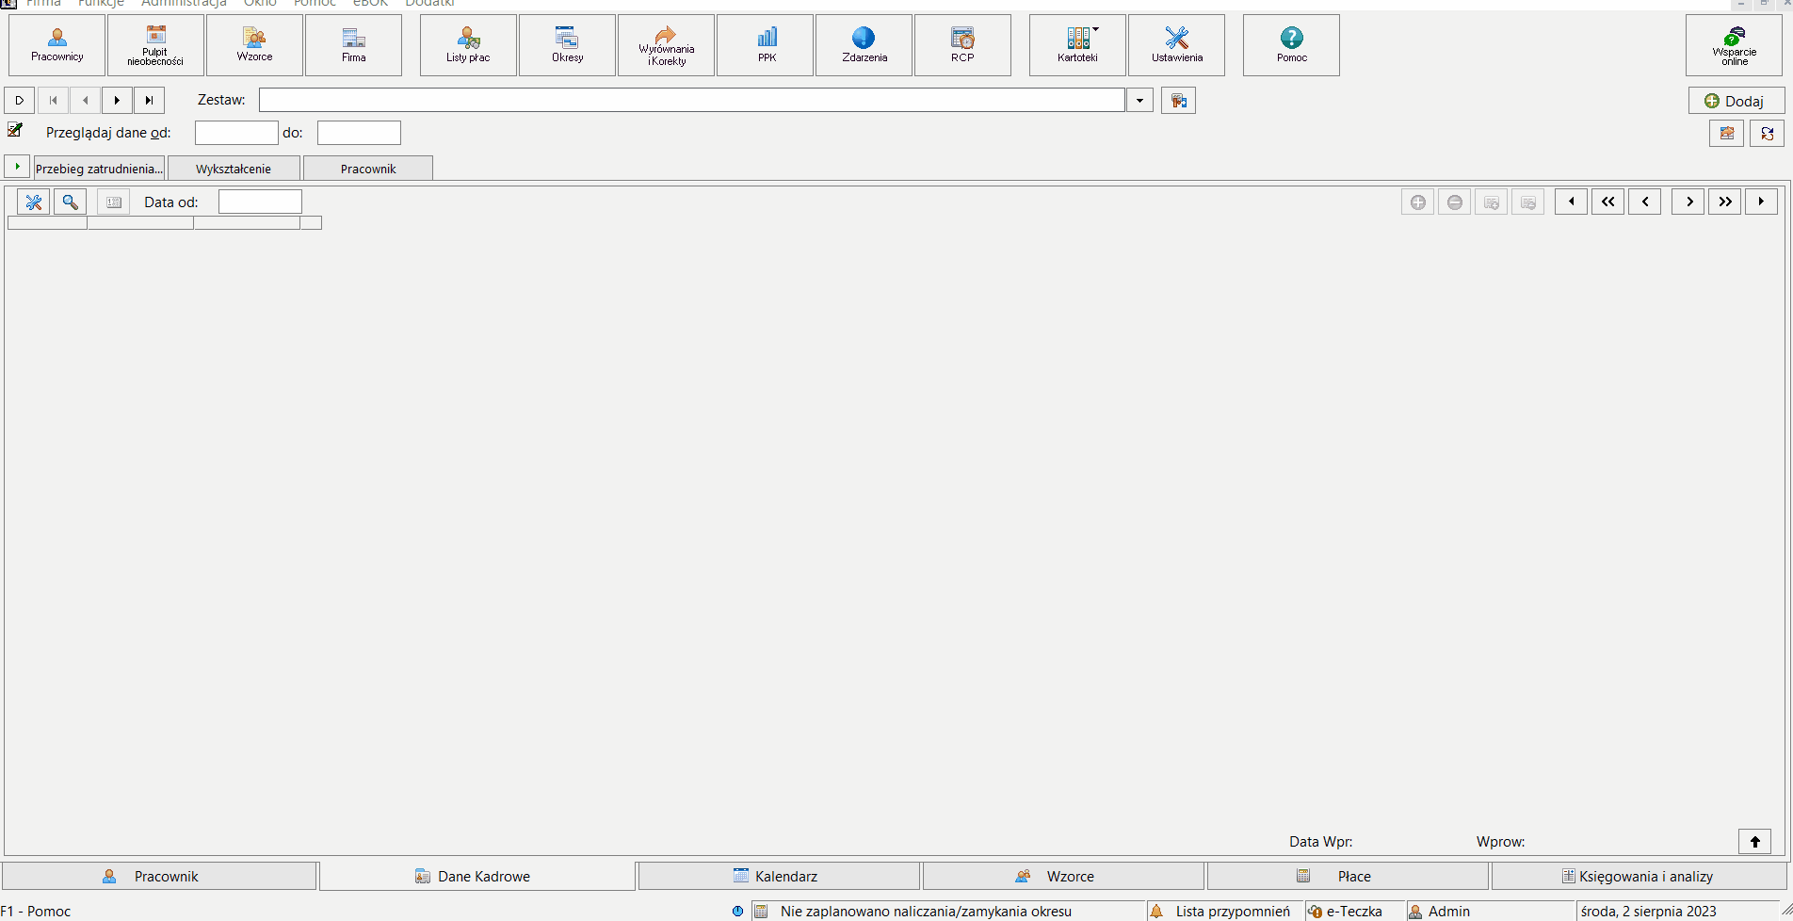
Task: Switch to Kalendarz tab
Action: pos(779,876)
